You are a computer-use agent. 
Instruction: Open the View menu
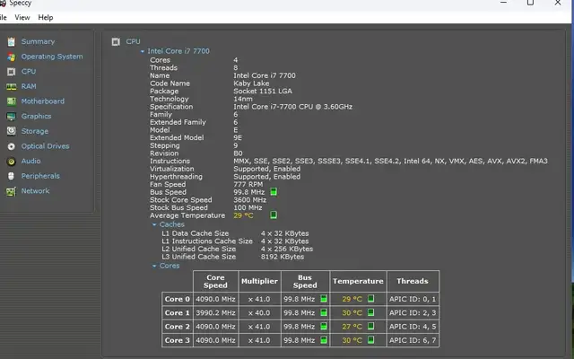click(22, 18)
